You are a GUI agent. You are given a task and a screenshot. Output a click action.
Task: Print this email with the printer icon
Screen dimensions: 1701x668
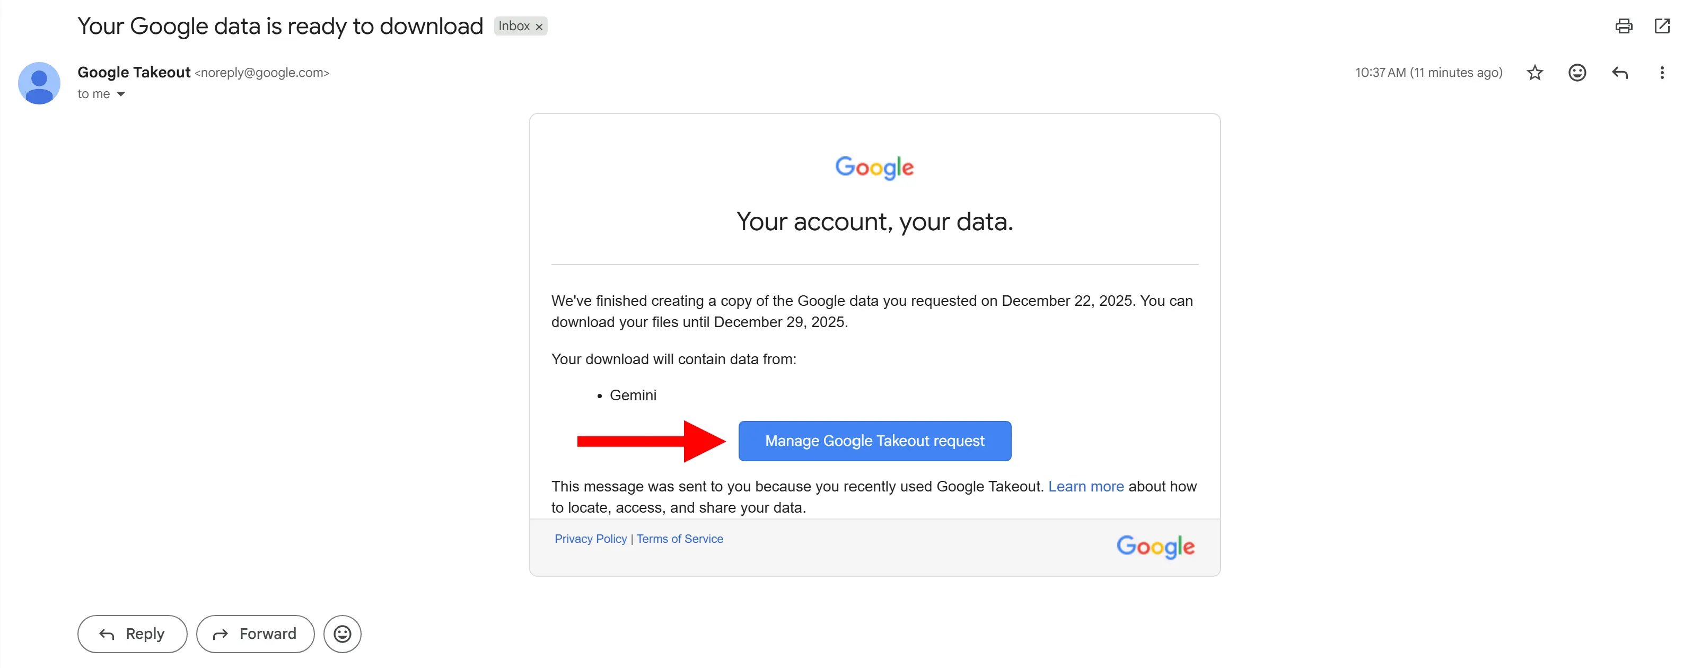(x=1623, y=26)
